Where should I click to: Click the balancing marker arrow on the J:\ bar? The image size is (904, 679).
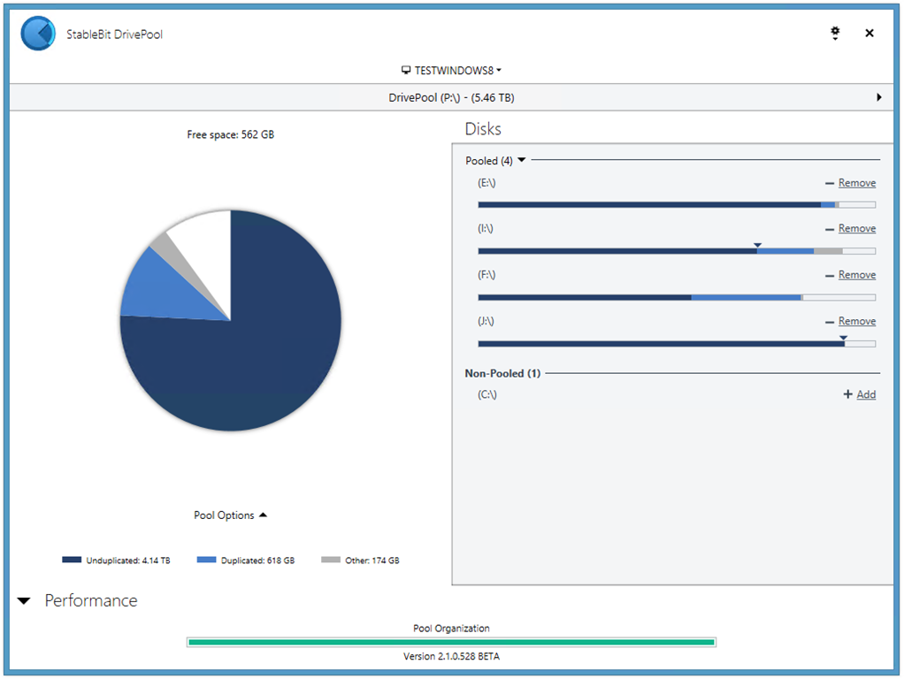click(844, 338)
